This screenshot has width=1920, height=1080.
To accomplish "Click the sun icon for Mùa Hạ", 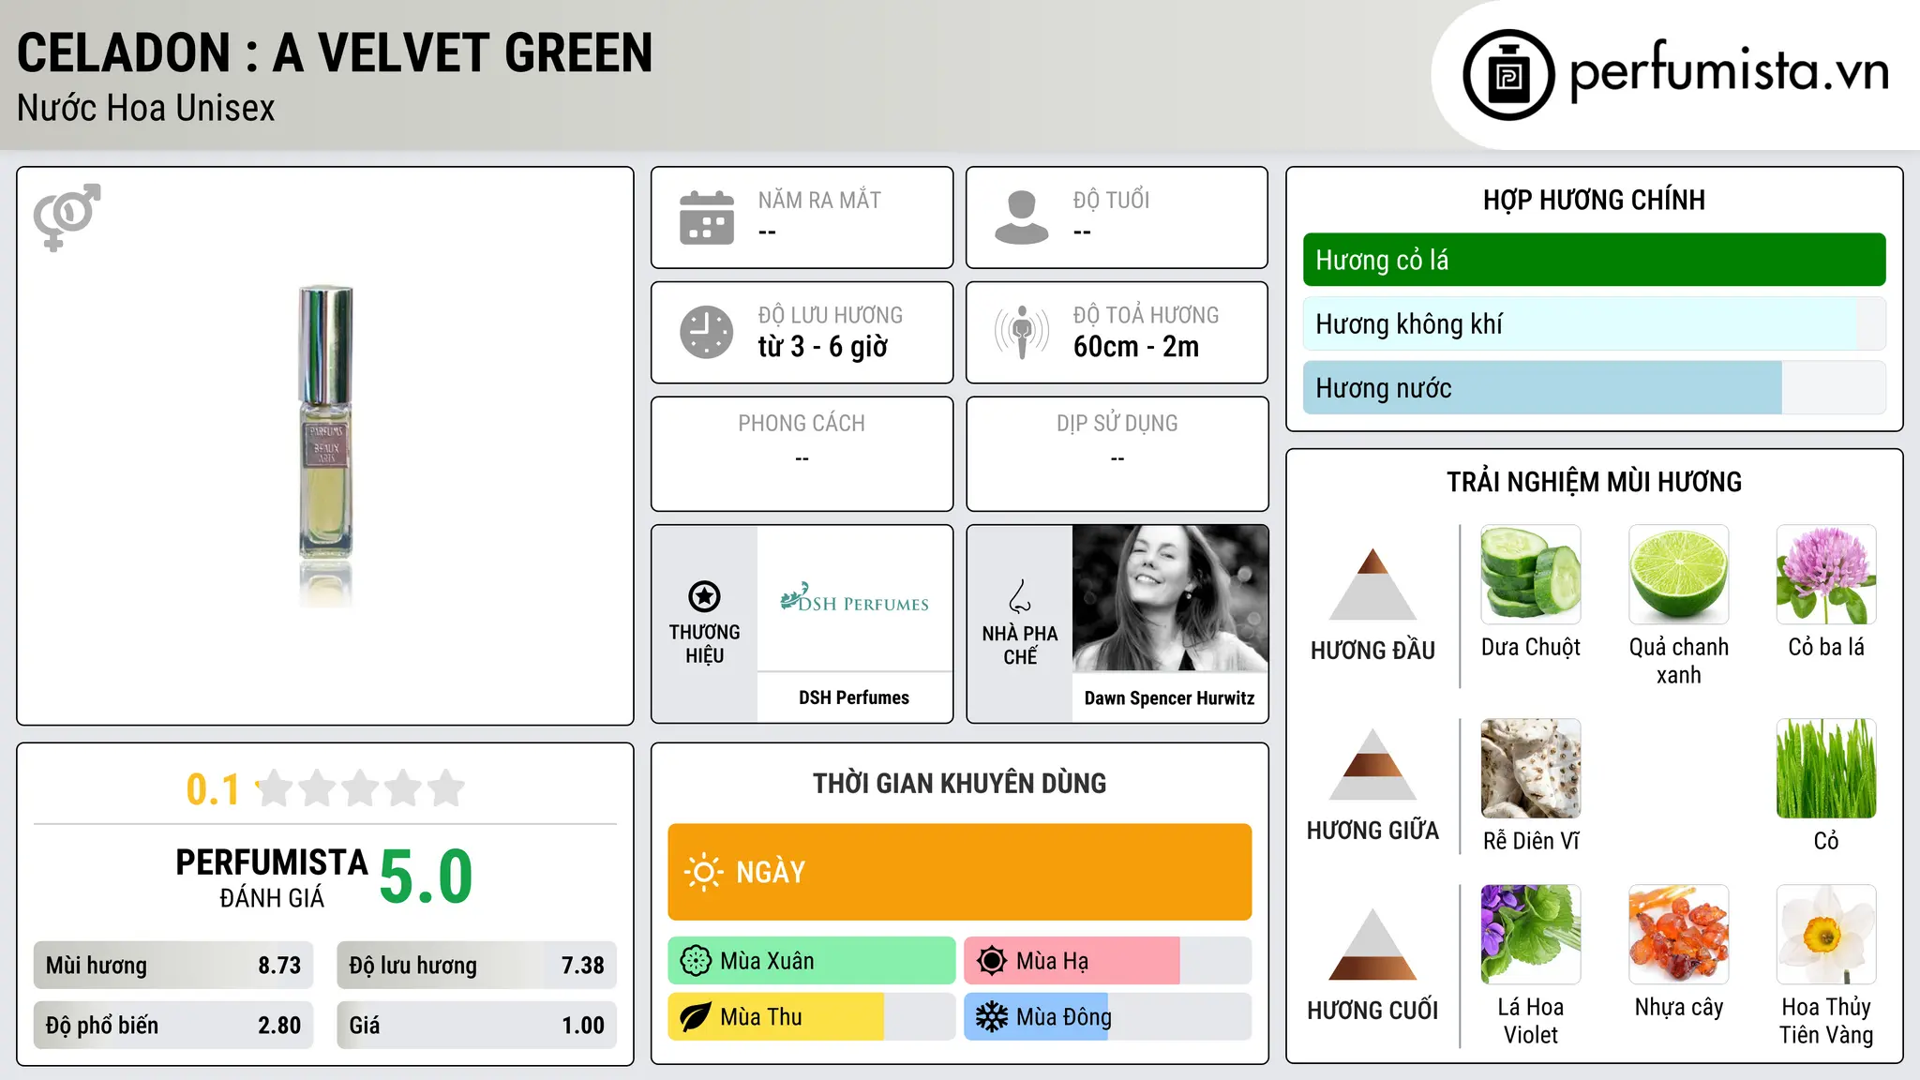I will pos(992,961).
